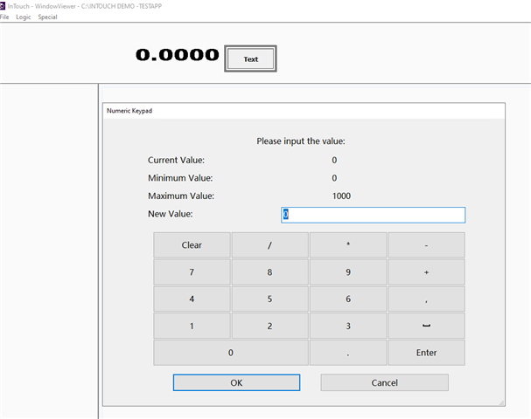Open the File menu
This screenshot has width=531, height=419.
click(4, 17)
